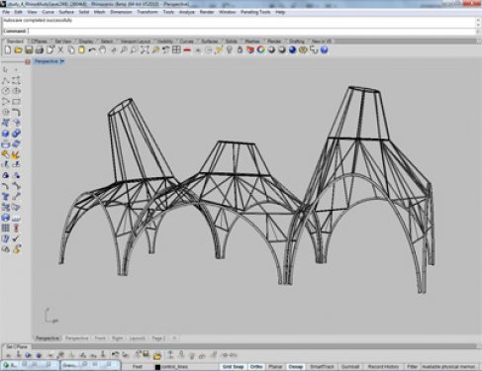Click the Record History button
This screenshot has width=482, height=371.
[383, 367]
